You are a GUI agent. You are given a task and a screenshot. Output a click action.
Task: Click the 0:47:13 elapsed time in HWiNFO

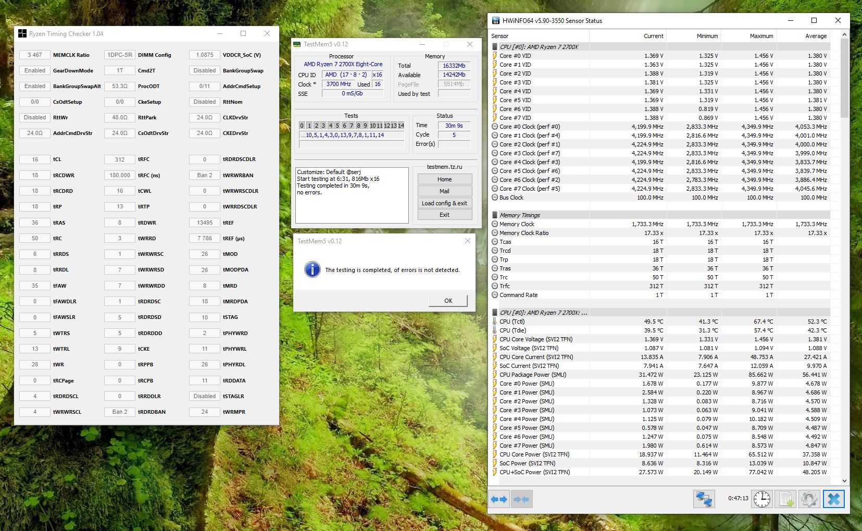click(x=738, y=499)
